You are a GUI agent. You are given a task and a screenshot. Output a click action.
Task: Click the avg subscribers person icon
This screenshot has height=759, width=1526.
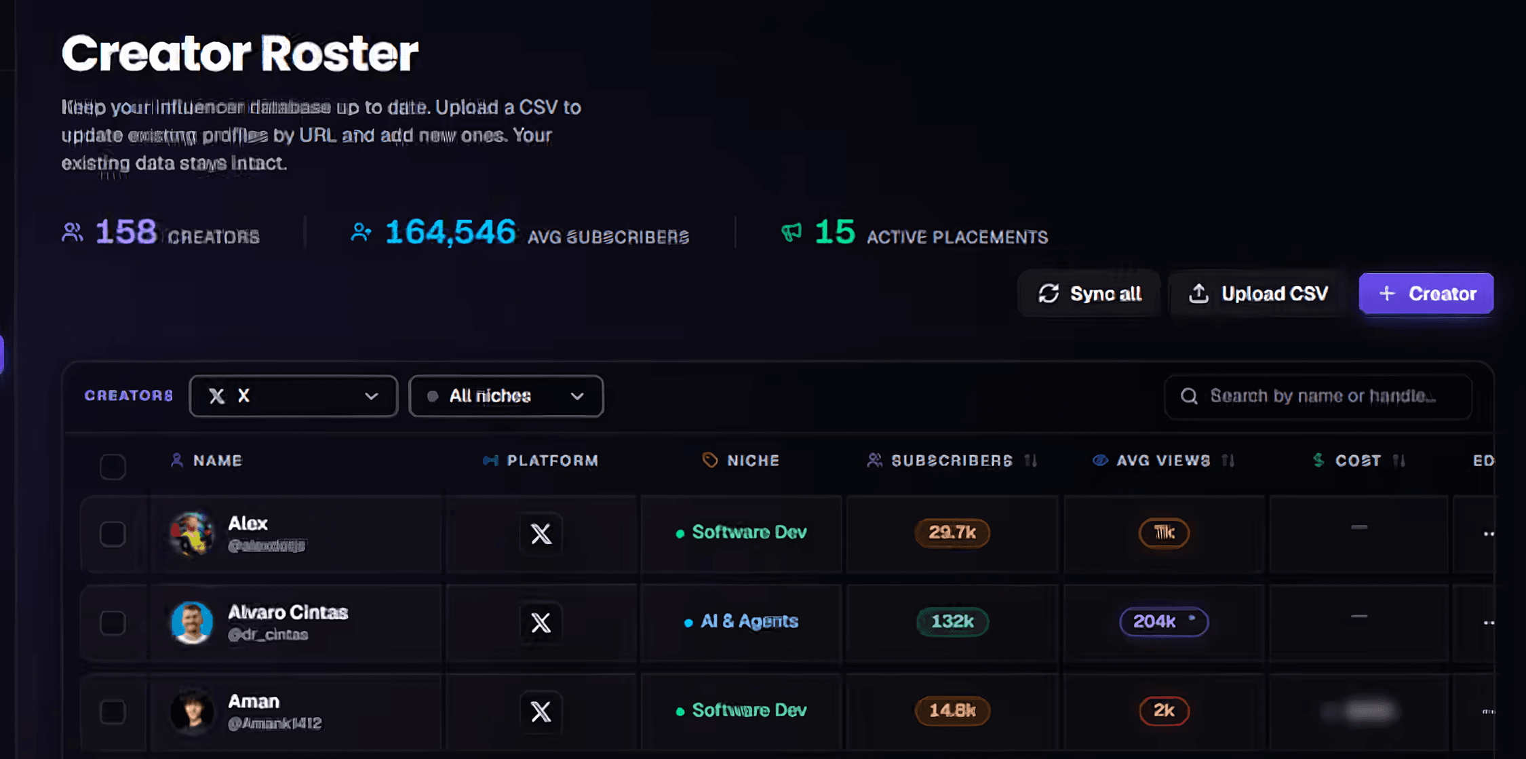point(361,232)
